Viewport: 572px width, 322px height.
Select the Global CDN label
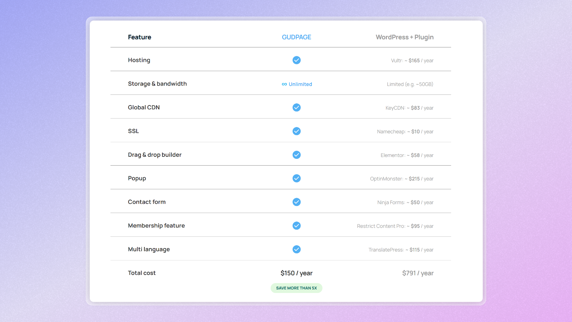coord(144,108)
